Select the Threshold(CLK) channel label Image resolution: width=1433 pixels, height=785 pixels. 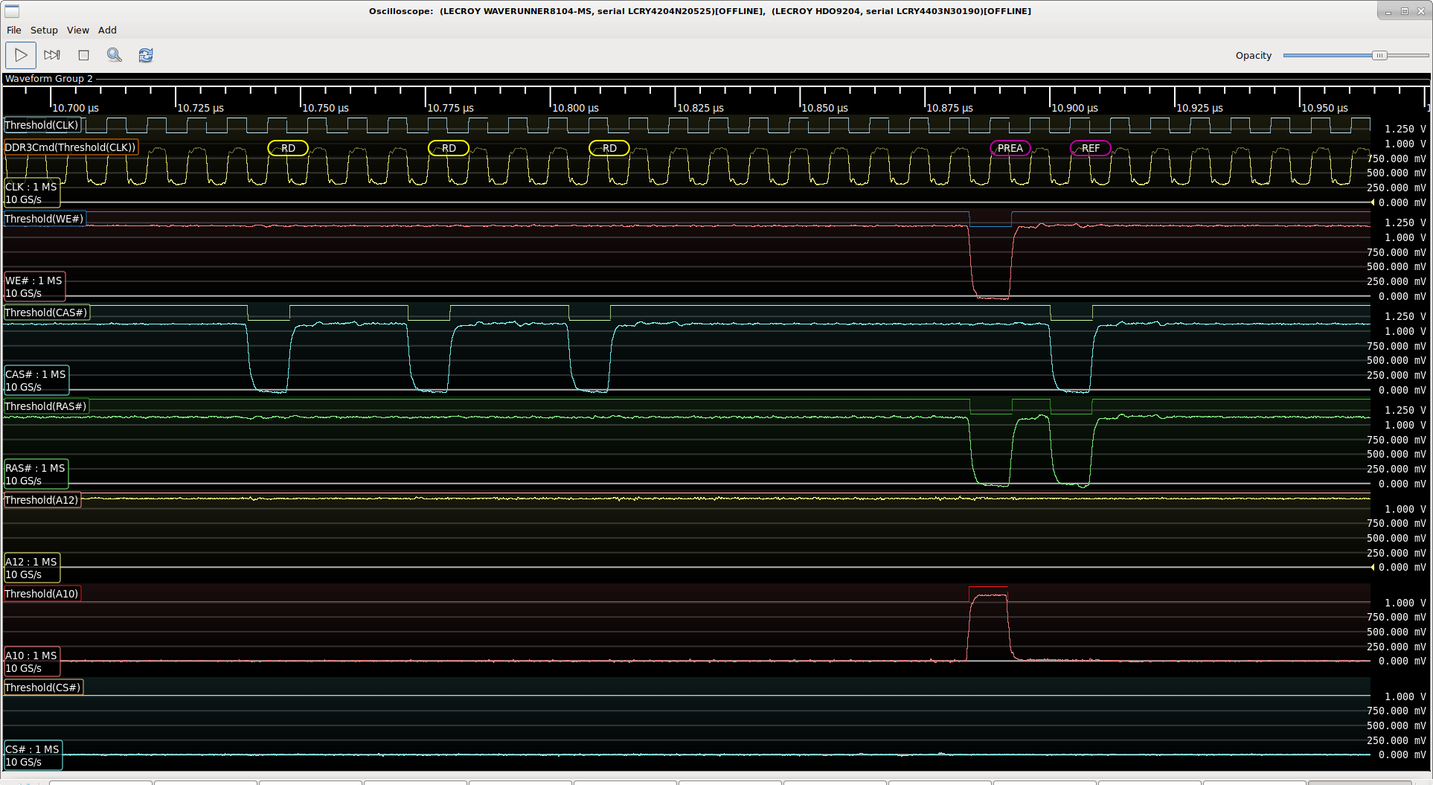42,125
